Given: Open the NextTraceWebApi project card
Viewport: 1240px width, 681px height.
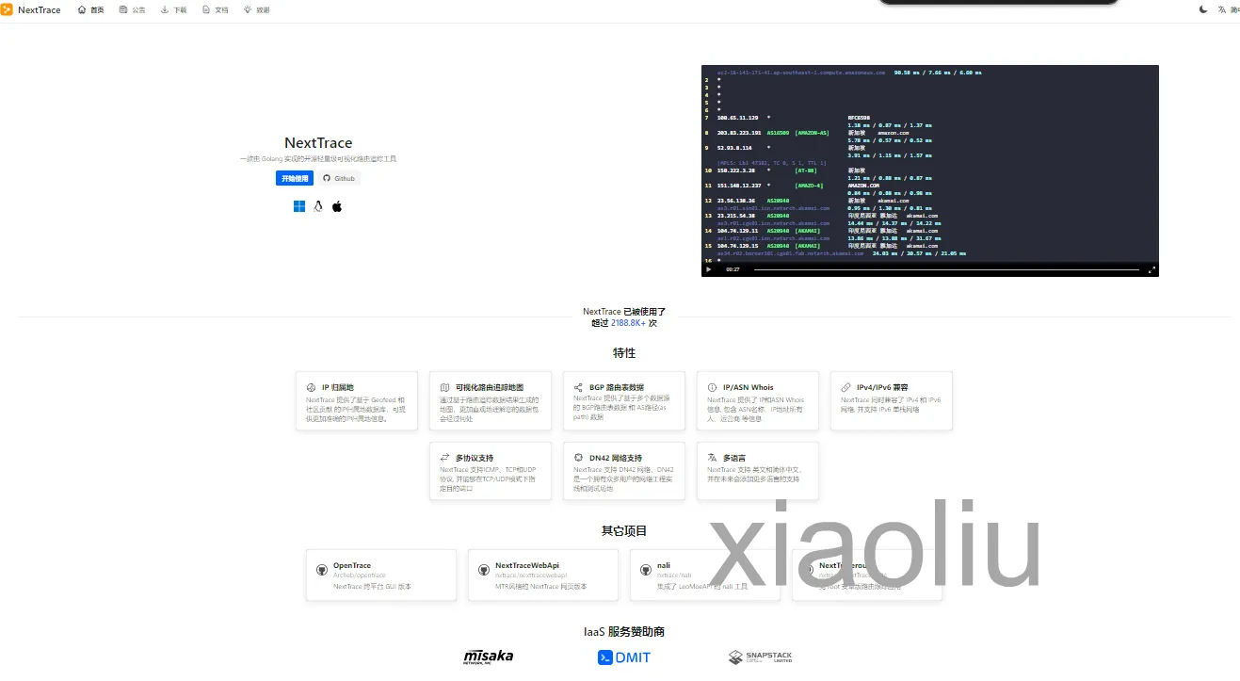Looking at the screenshot, I should (x=543, y=576).
